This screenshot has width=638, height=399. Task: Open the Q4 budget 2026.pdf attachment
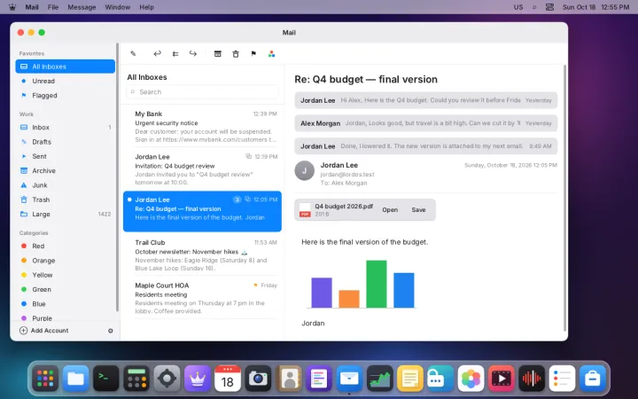390,209
